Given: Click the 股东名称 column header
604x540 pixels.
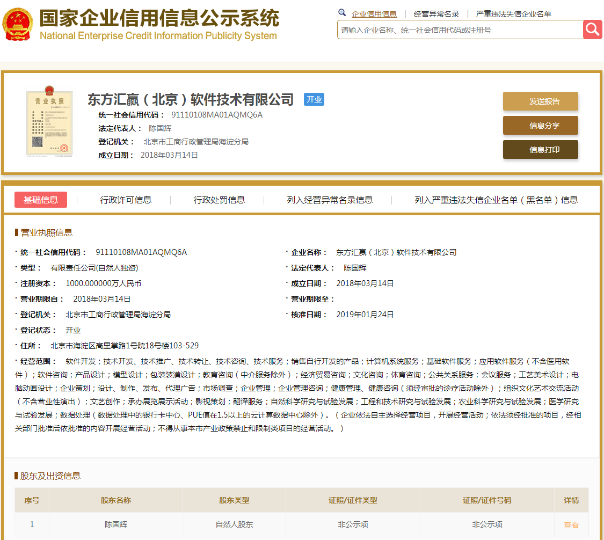Looking at the screenshot, I should point(115,500).
